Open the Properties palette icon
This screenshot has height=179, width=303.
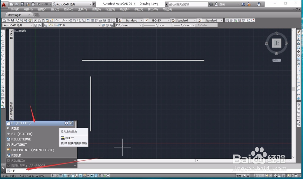click(88, 20)
